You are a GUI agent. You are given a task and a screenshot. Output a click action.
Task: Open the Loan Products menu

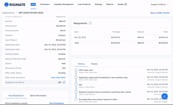coord(84,4)
